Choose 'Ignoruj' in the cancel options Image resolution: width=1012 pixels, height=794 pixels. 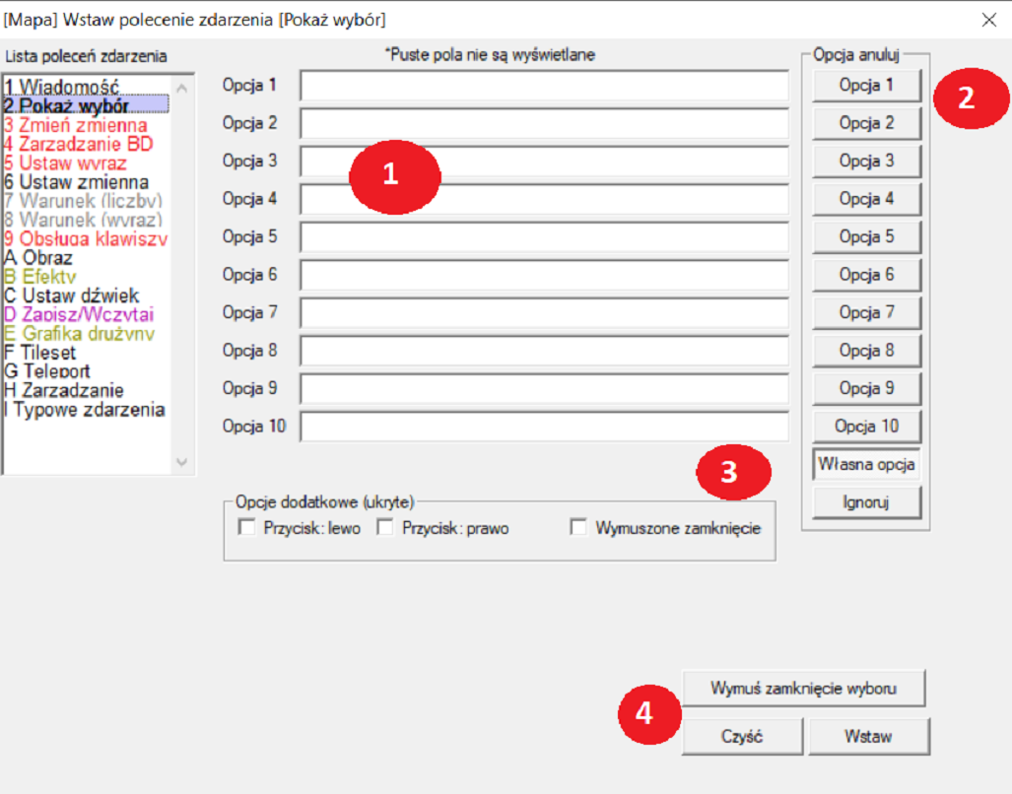[x=866, y=502]
